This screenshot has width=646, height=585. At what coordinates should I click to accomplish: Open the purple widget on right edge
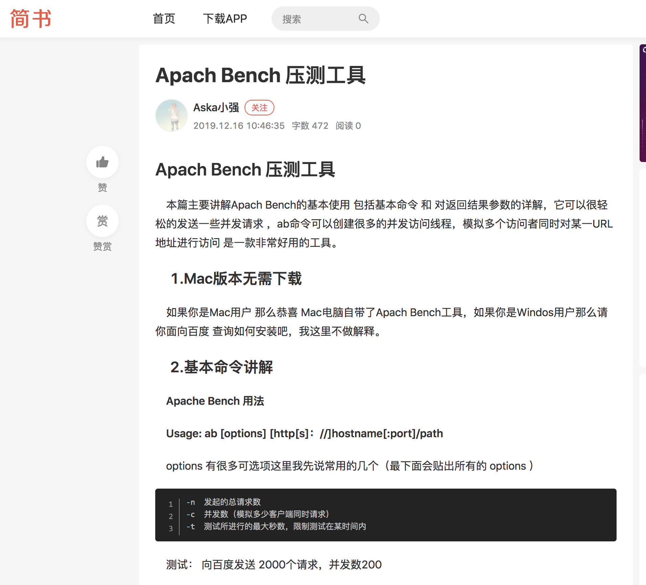tap(643, 101)
